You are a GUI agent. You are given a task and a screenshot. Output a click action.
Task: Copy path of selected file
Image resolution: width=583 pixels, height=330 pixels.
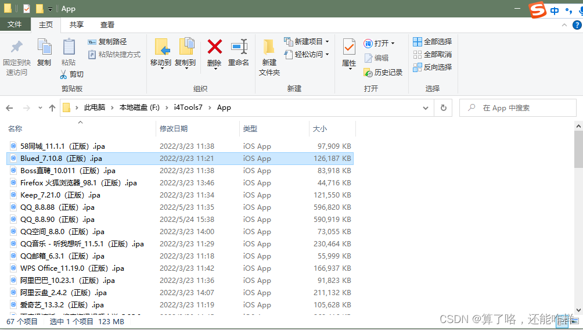coord(107,42)
